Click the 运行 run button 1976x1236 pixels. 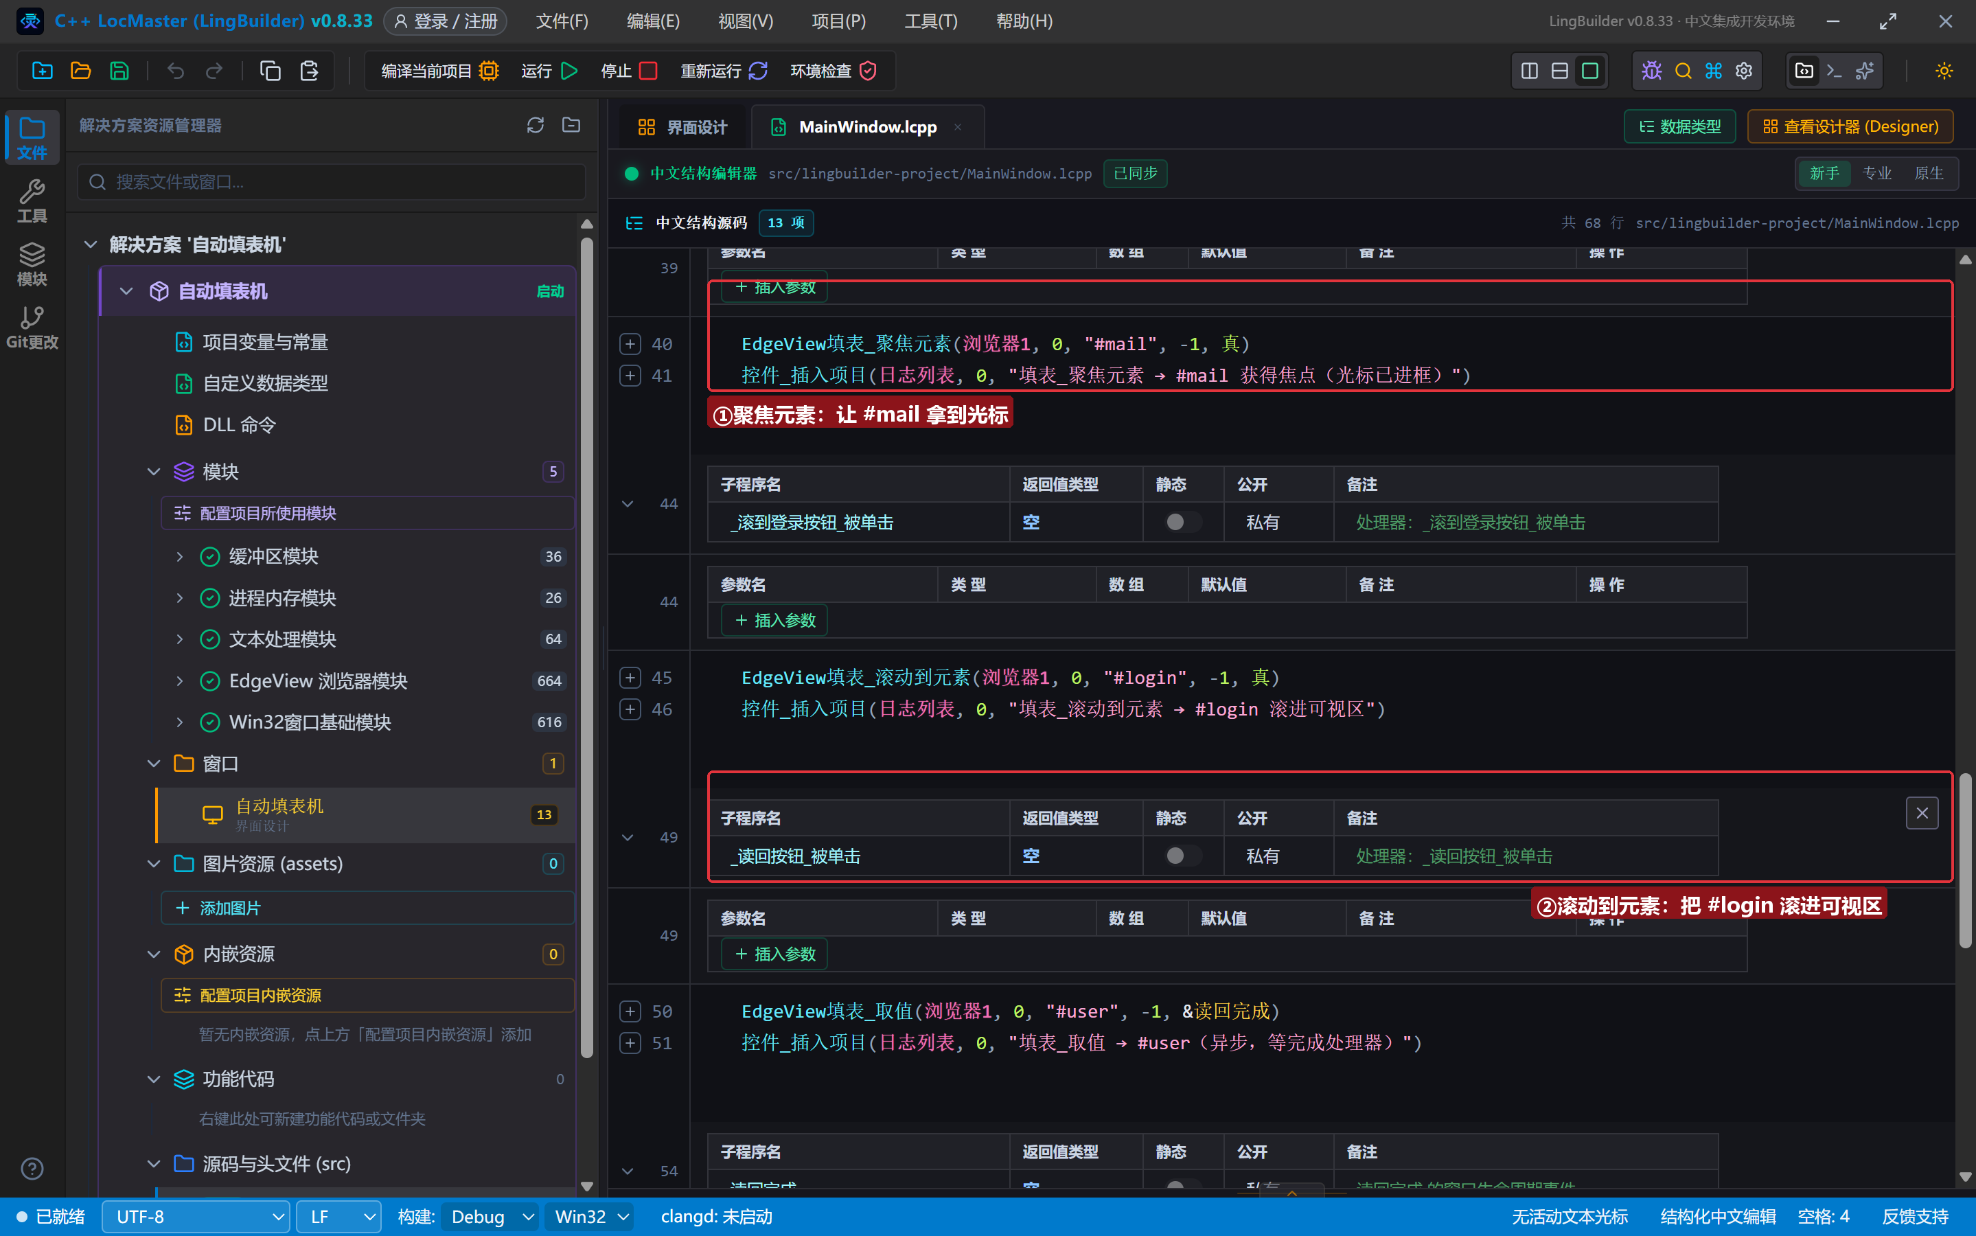click(549, 71)
